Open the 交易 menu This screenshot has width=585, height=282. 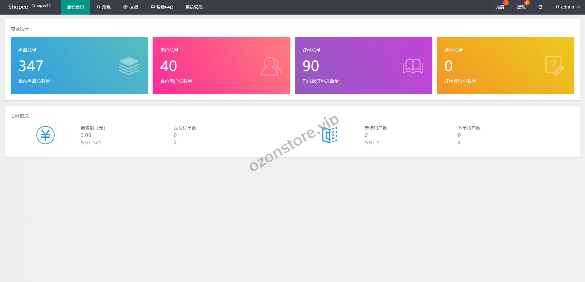coord(130,7)
